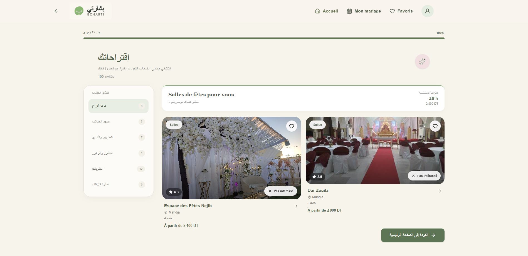The width and height of the screenshot is (528, 256).
Task: Select the الديكور والزهور category
Action: point(119,153)
